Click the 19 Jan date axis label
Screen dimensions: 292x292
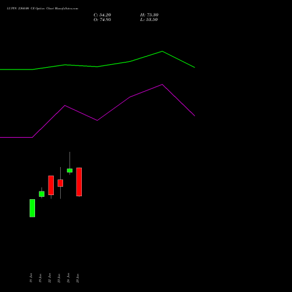click(x=40, y=278)
